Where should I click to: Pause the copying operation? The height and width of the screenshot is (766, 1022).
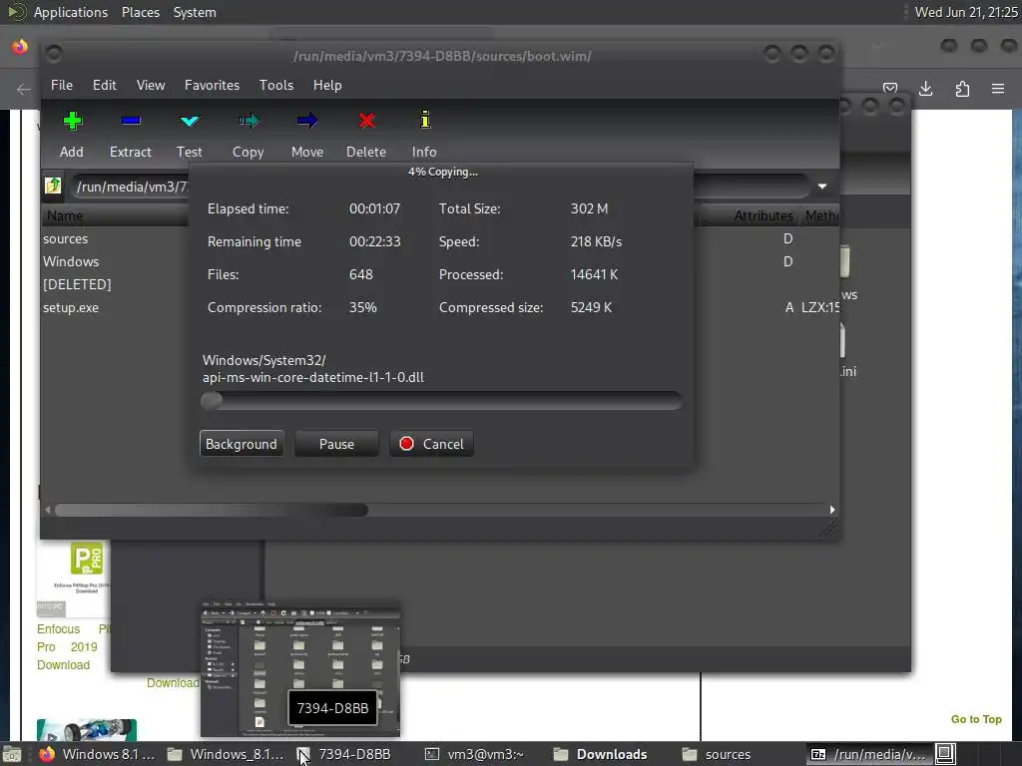point(336,444)
